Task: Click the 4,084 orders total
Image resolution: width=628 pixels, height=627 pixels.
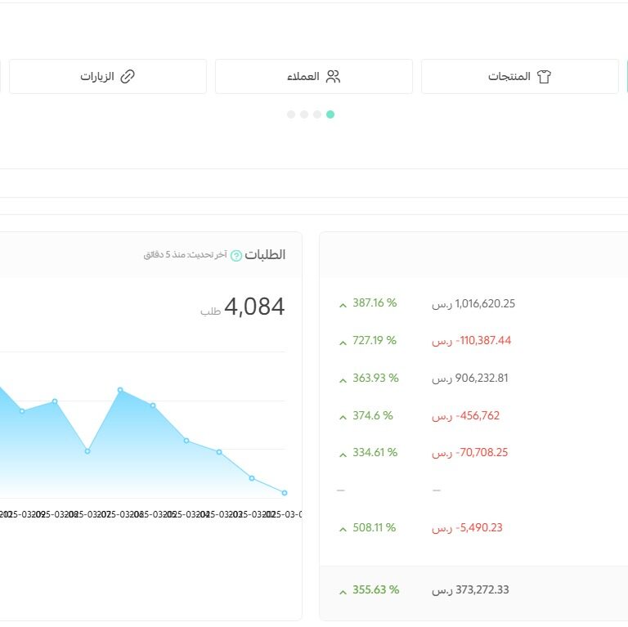Action: tap(254, 307)
